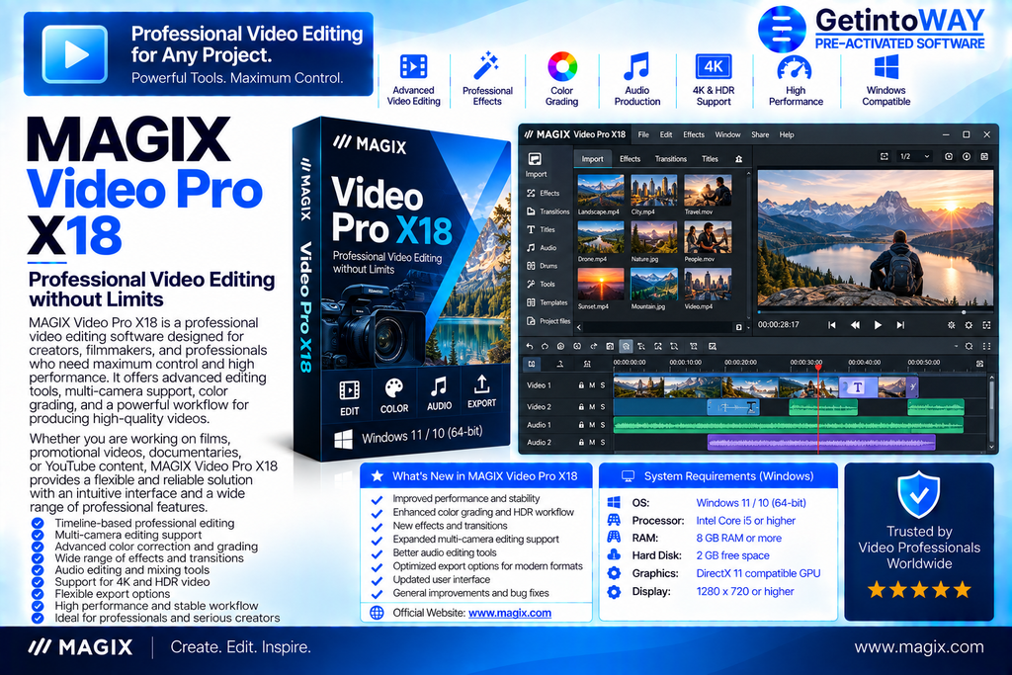Viewport: 1012px width, 675px height.
Task: Mute the Video 2 track
Action: (x=592, y=407)
